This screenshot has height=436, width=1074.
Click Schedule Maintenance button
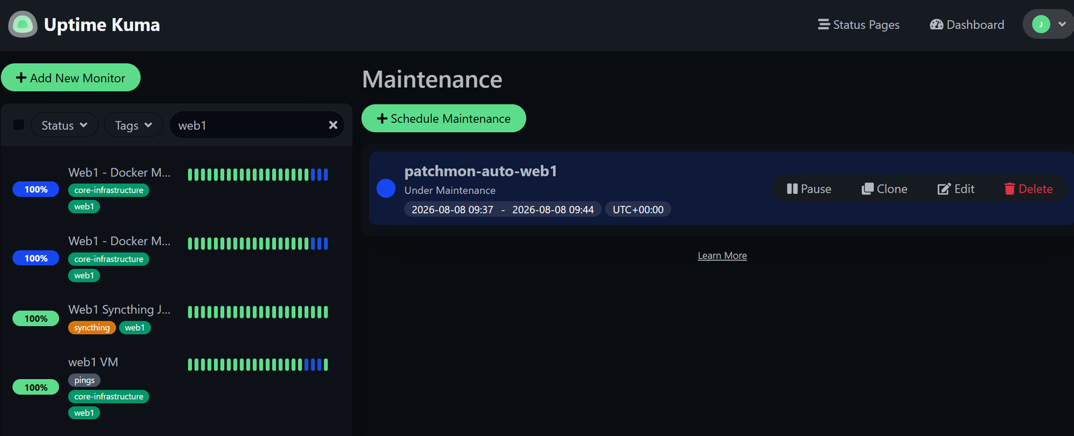(444, 118)
